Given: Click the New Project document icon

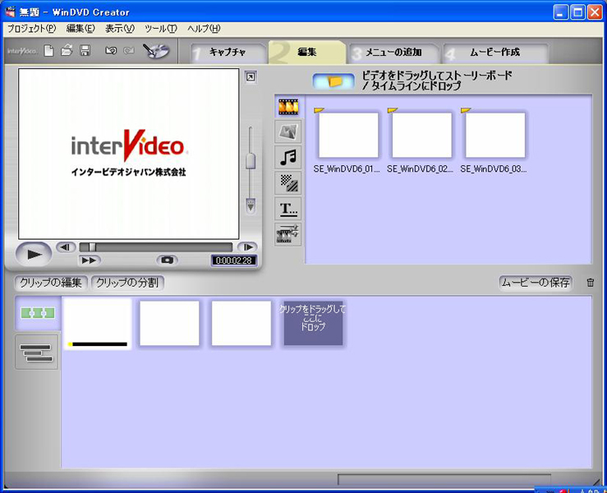Looking at the screenshot, I should point(49,51).
